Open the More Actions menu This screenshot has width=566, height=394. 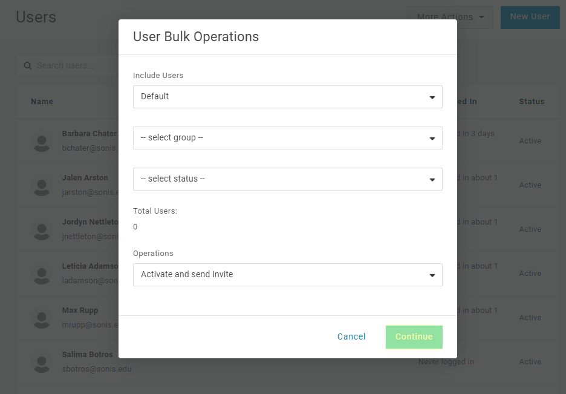(x=450, y=17)
